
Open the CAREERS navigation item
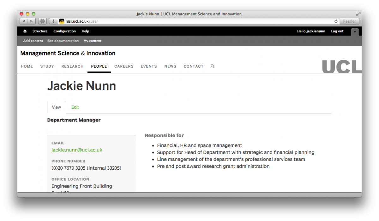tap(124, 66)
